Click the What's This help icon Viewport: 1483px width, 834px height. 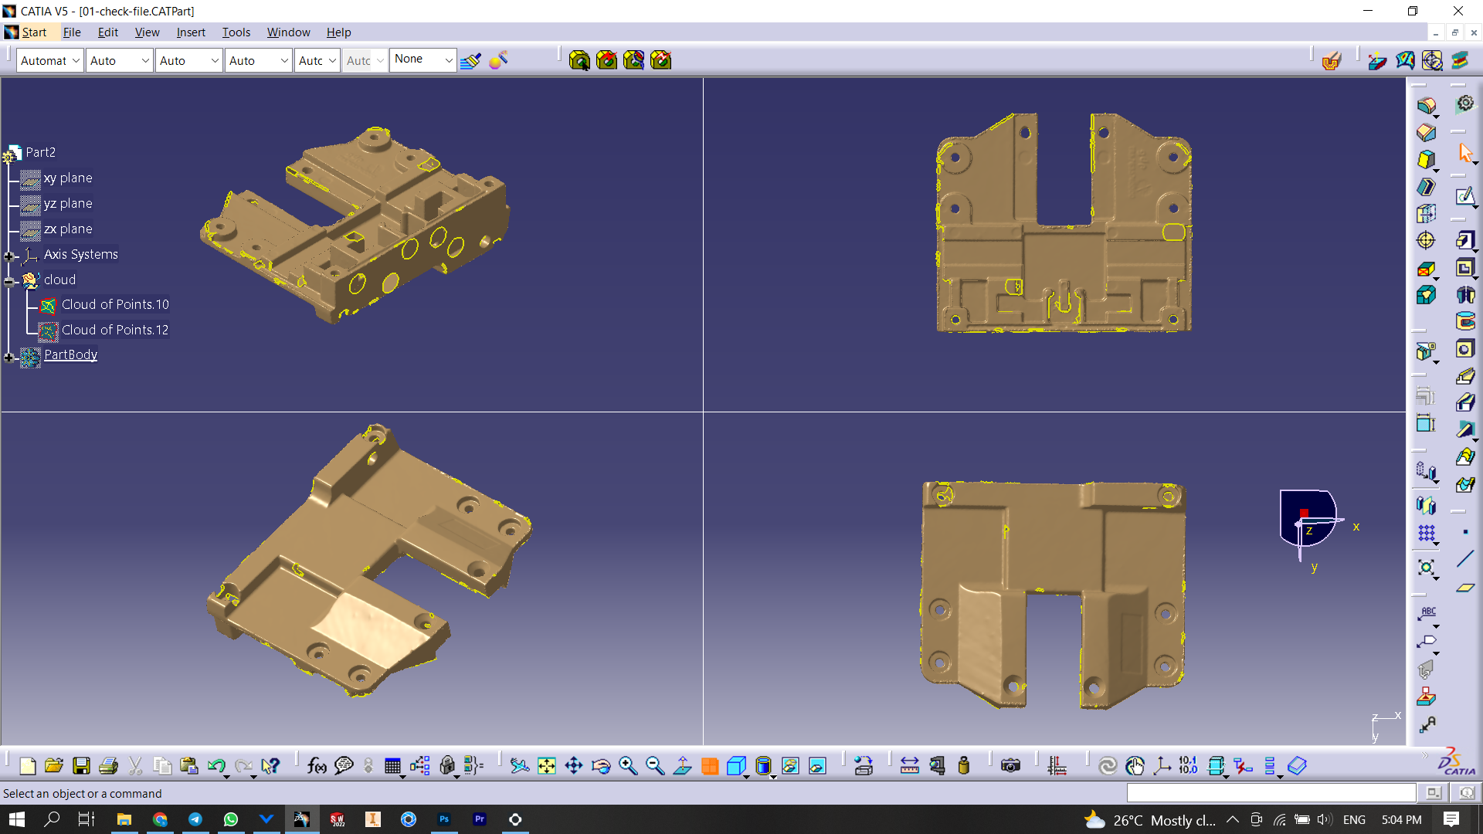270,765
